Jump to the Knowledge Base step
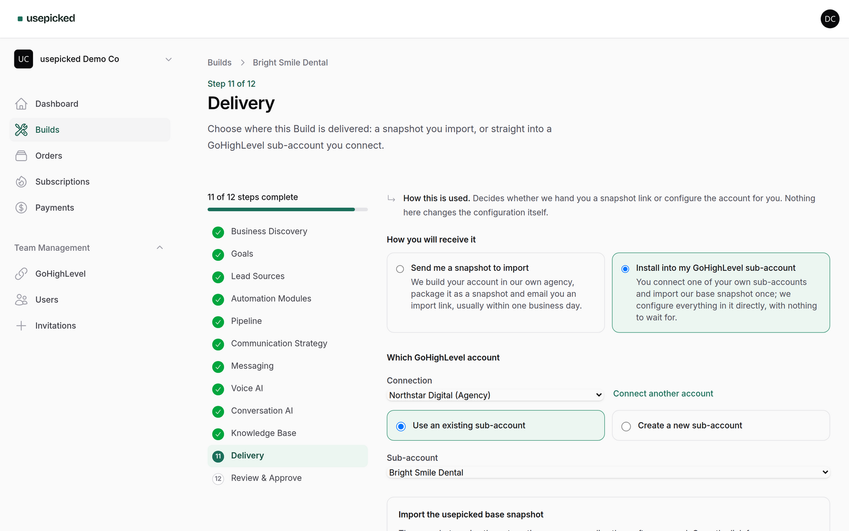849x531 pixels. point(288,434)
